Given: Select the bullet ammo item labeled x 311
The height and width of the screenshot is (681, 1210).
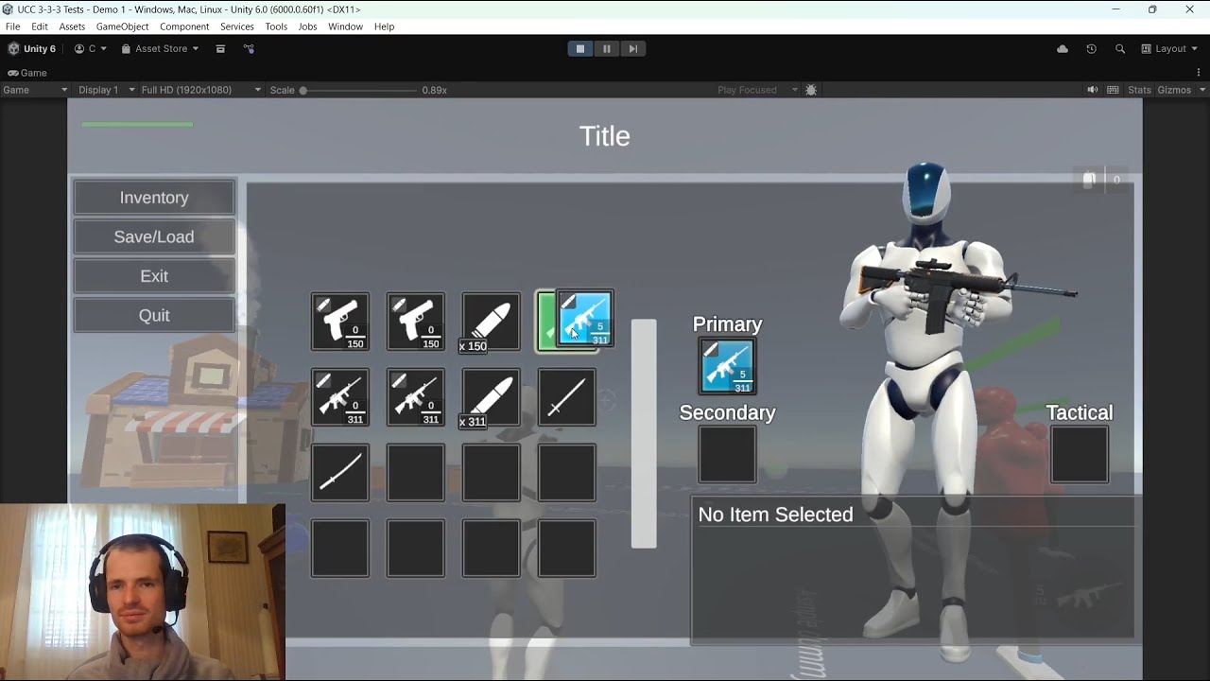Looking at the screenshot, I should [492, 397].
